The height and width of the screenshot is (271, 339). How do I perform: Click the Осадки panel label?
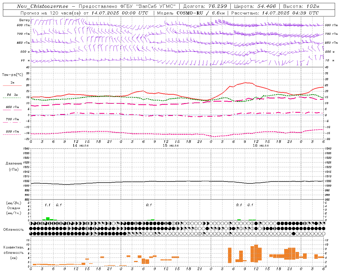tap(14, 208)
